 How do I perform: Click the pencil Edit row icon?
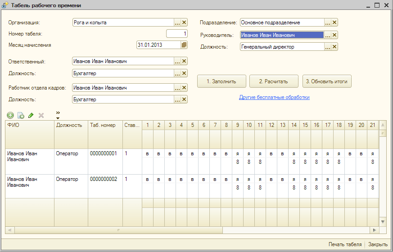point(31,116)
